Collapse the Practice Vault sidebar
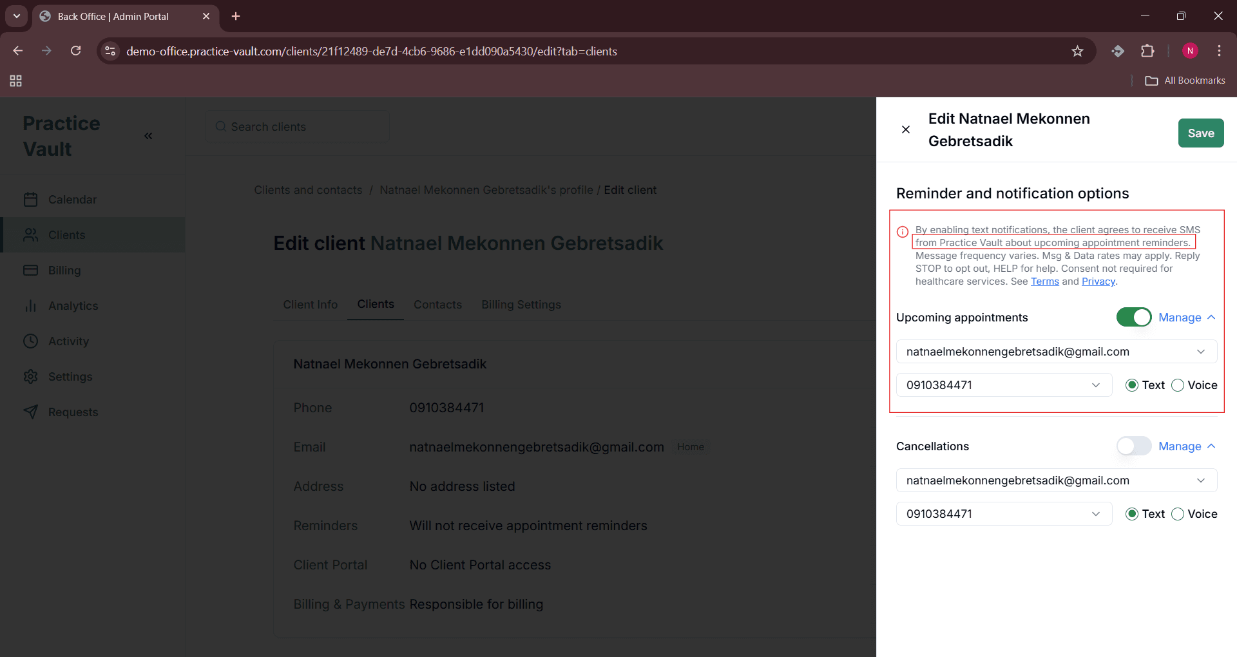1237x657 pixels. [148, 135]
